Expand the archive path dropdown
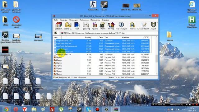This screenshot has width=199, height=112. click(157, 33)
